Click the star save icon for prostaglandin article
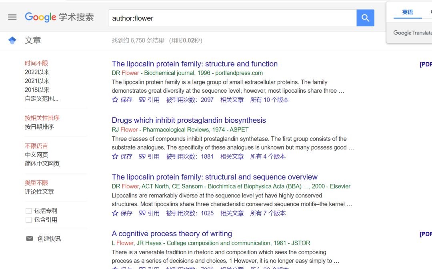The height and width of the screenshot is (269, 432). coord(115,157)
